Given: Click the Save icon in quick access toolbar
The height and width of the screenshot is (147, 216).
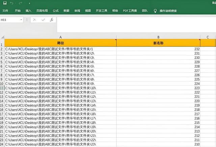Looking at the screenshot, I should click(x=4, y=3).
